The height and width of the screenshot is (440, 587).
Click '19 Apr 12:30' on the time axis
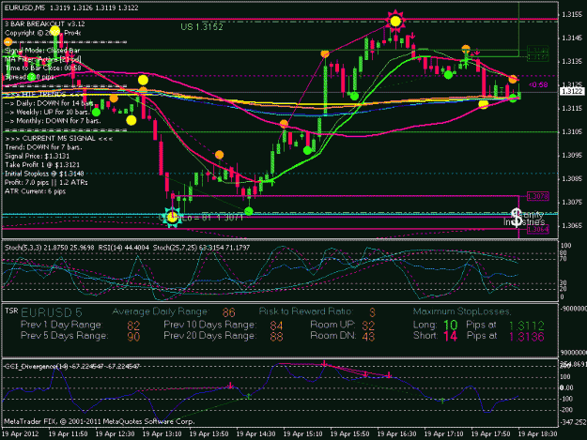click(115, 434)
